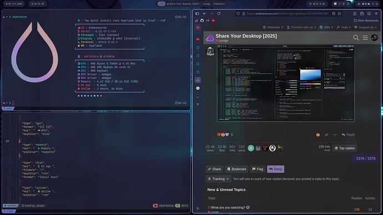Add a reaction with the emoji face button
The image size is (383, 215).
pyautogui.click(x=318, y=135)
